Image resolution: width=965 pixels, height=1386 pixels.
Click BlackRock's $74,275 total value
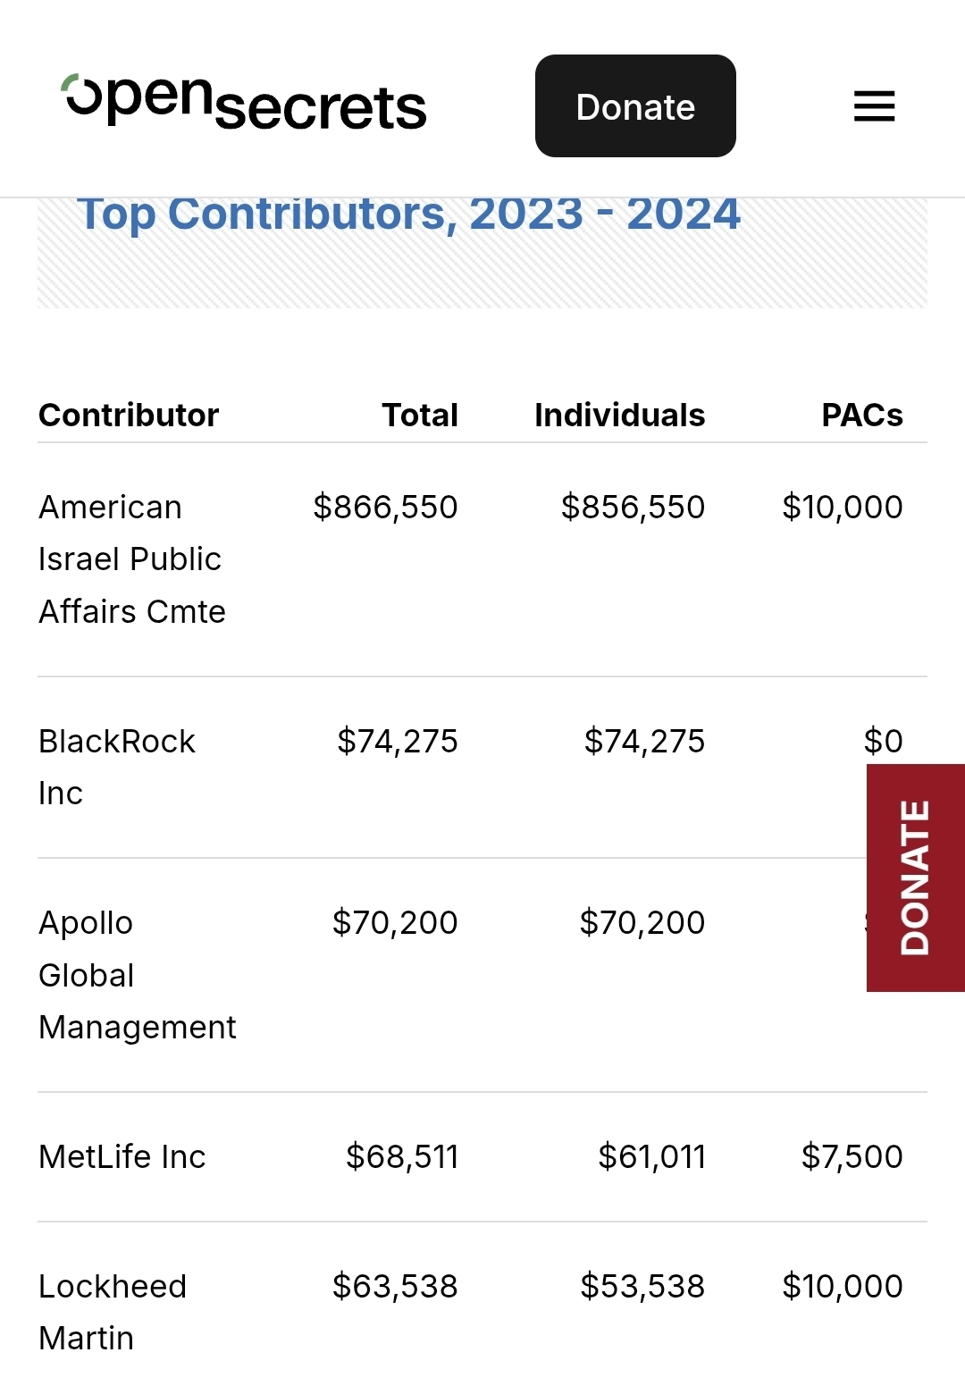[397, 742]
